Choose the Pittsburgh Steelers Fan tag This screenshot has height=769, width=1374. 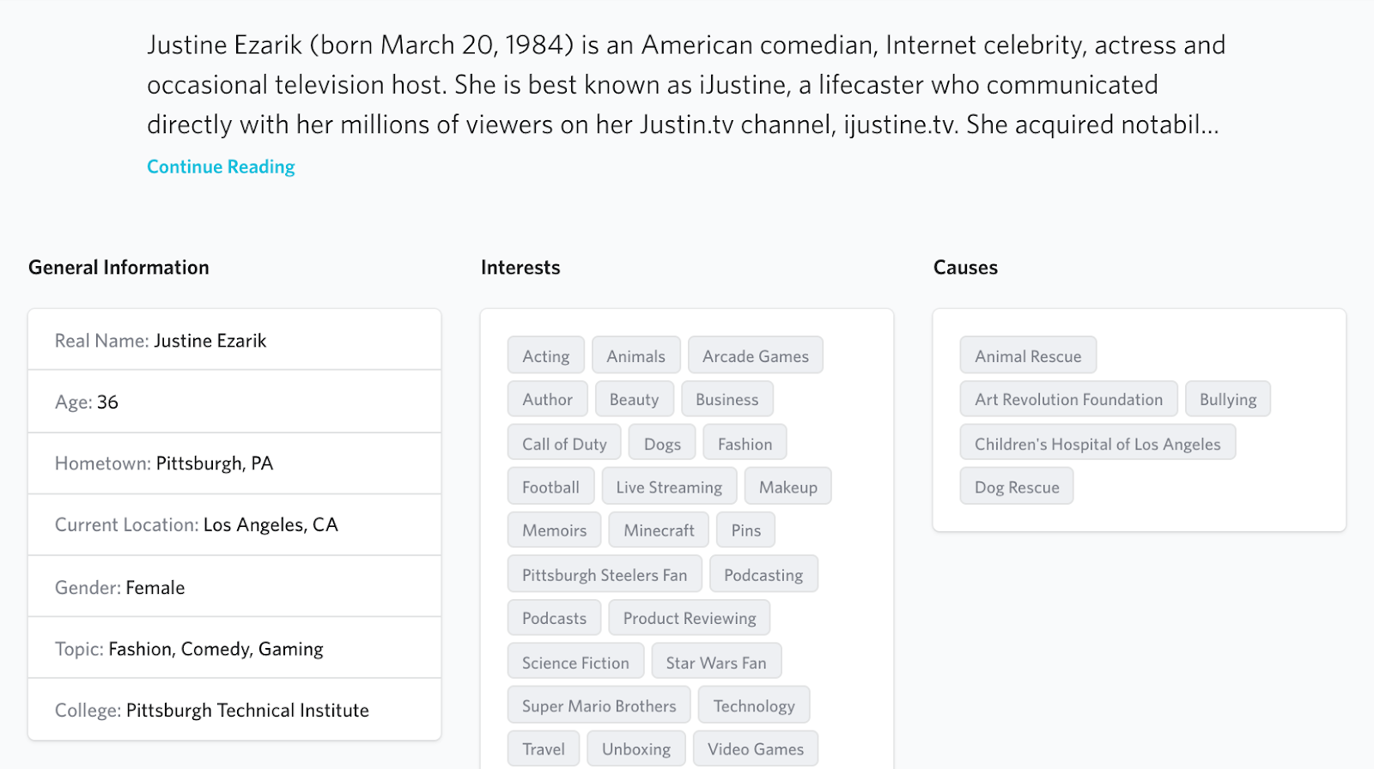click(x=605, y=575)
